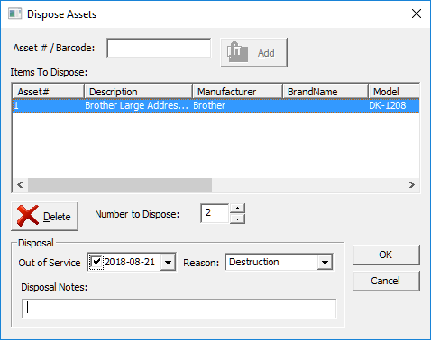Click the list's scroll right arrow

(412, 184)
